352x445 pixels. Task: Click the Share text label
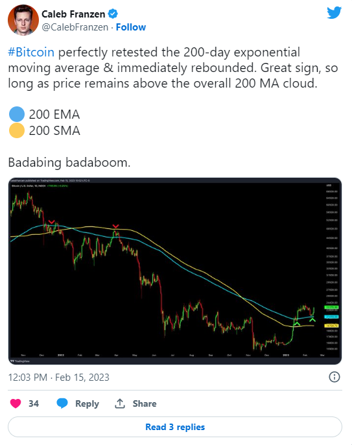click(145, 403)
